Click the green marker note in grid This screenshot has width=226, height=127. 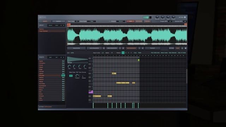[x=139, y=60]
